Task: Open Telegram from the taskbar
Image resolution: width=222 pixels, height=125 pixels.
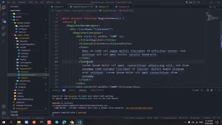Action: (x=57, y=122)
